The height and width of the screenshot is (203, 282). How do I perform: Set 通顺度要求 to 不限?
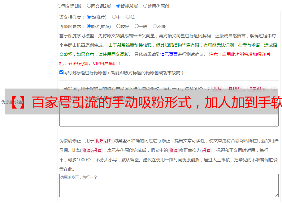(x=155, y=26)
